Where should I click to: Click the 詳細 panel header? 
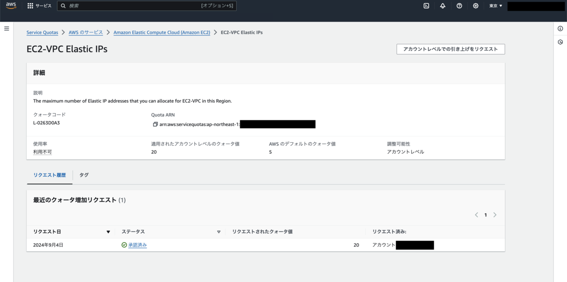tap(39, 73)
